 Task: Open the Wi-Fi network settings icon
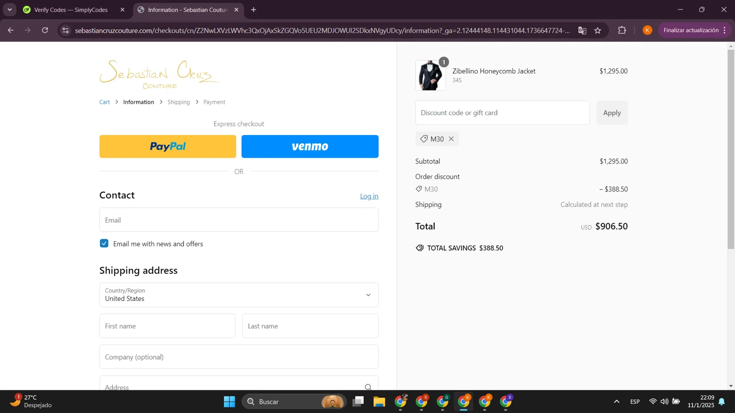pyautogui.click(x=653, y=401)
